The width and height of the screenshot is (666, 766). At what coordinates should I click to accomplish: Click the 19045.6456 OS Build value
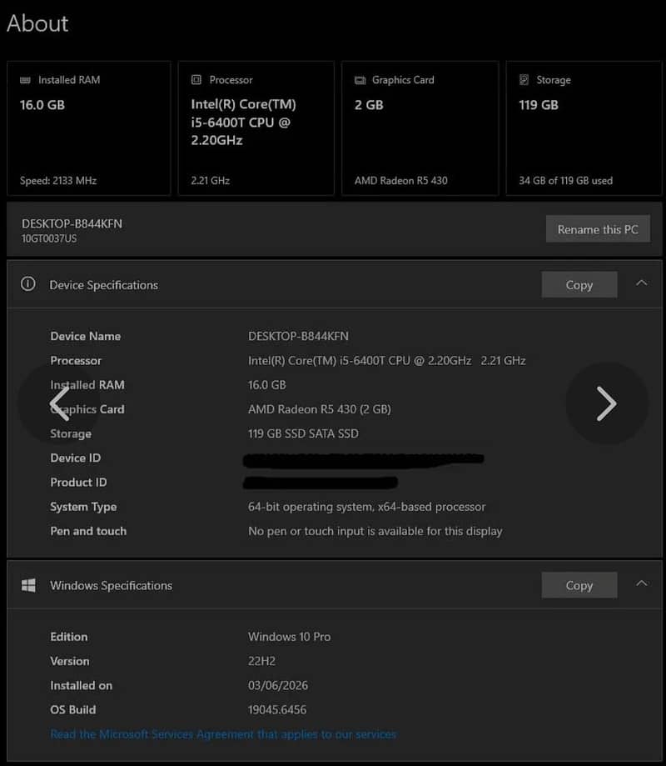point(276,709)
